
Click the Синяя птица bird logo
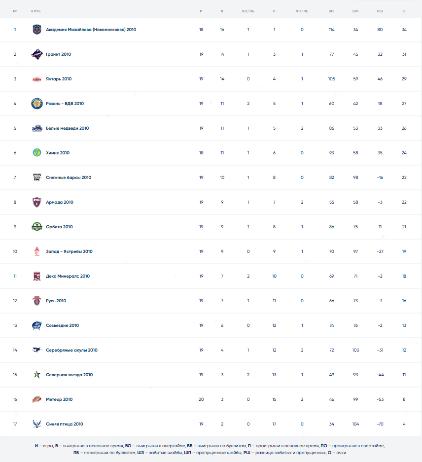pyautogui.click(x=37, y=424)
